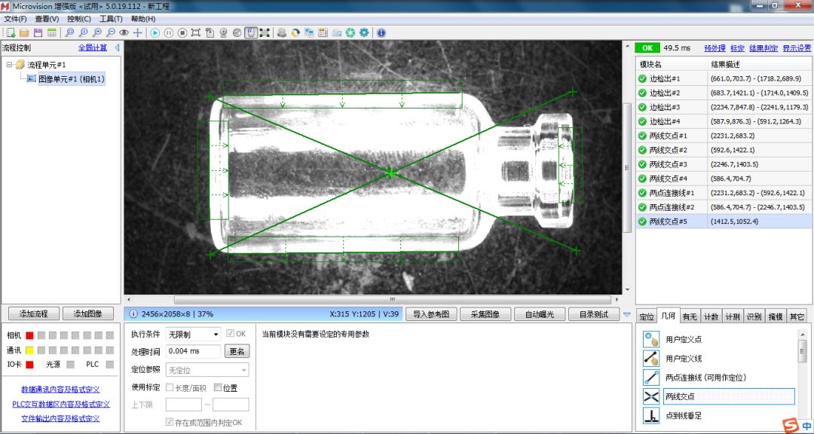Screen dimensions: 814x434
Task: Click the 导入参考图 button
Action: [431, 314]
